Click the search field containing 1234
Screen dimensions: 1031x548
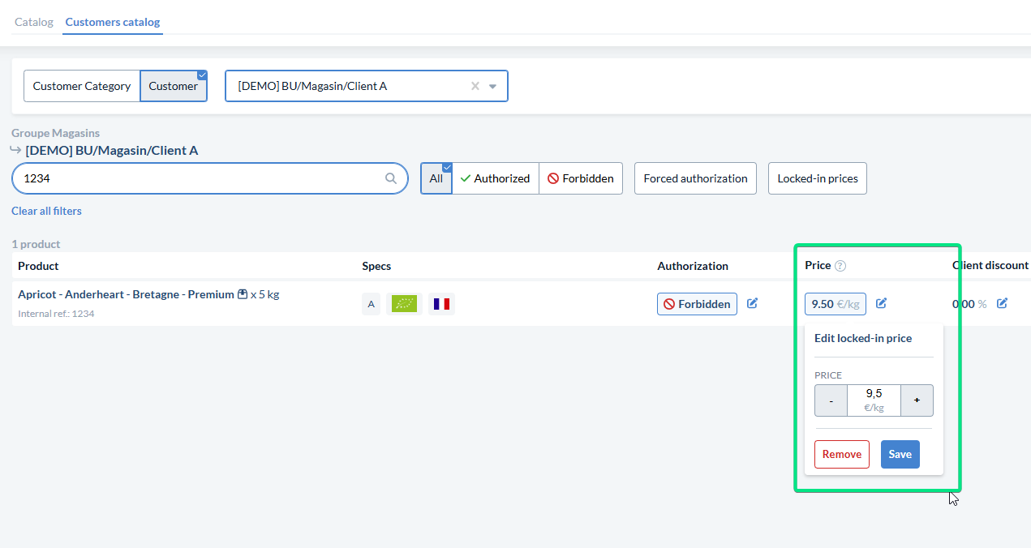[x=210, y=178]
